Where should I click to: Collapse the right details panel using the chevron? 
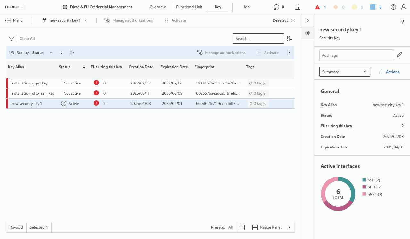(307, 20)
